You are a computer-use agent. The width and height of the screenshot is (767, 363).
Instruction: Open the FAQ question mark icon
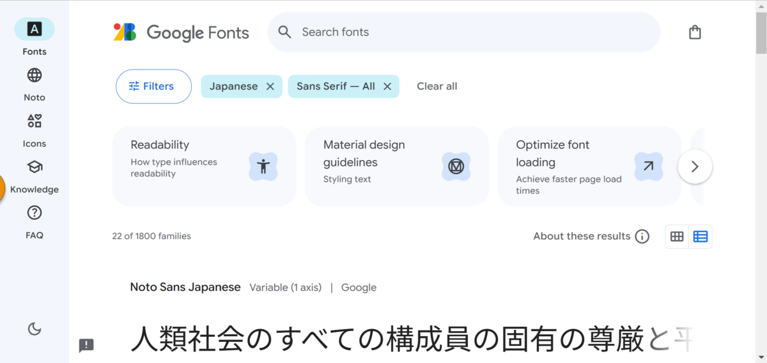pyautogui.click(x=35, y=213)
